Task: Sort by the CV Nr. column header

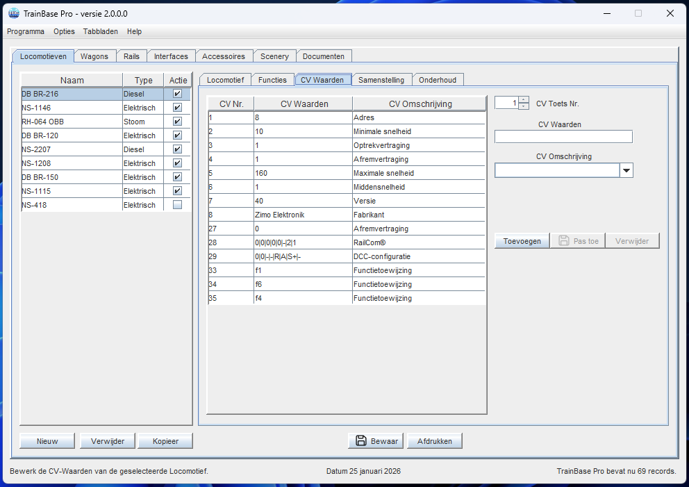Action: point(231,104)
